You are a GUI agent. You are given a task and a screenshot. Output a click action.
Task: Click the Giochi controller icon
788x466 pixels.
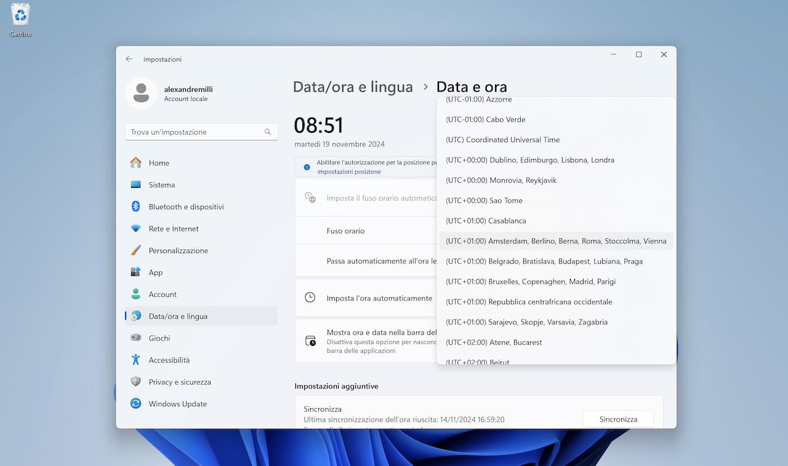pos(136,338)
